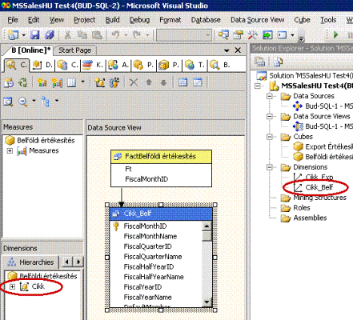
Task: Select Cikk_Belf dimension in Solution Explorer
Action: (319, 187)
